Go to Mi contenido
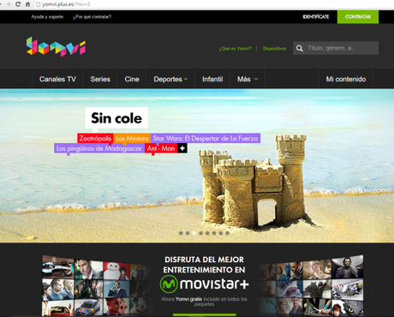This screenshot has height=317, width=394. (x=346, y=79)
